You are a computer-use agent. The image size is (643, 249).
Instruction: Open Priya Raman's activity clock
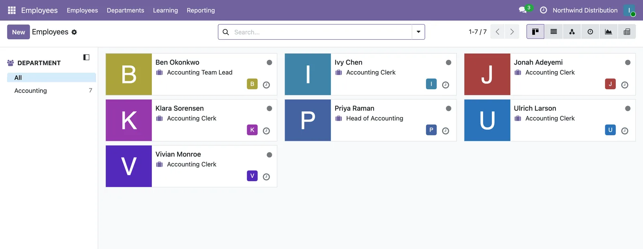click(x=446, y=131)
